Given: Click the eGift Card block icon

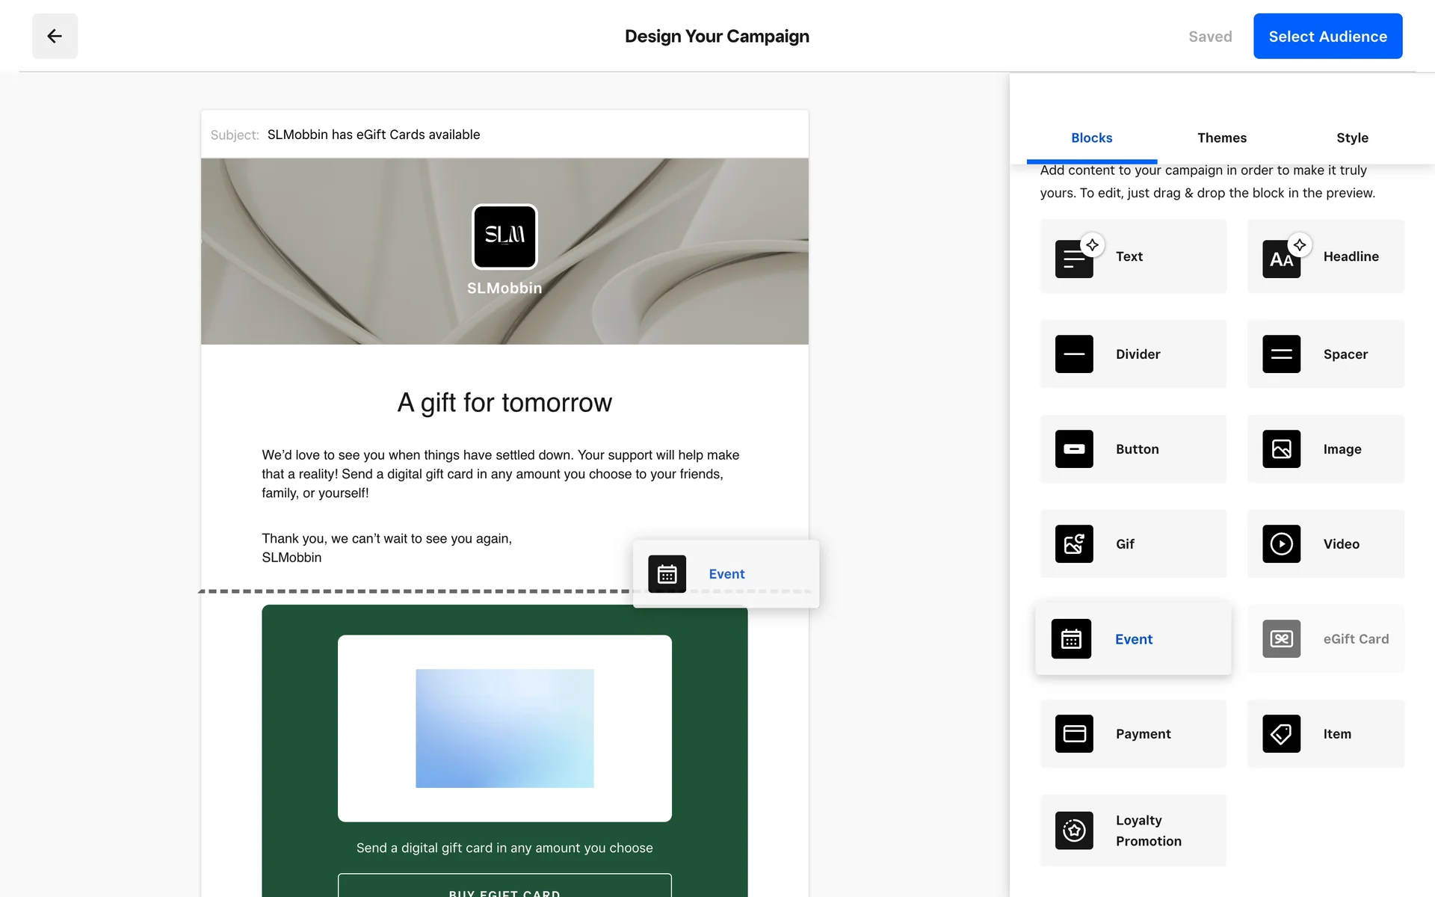Looking at the screenshot, I should tap(1281, 639).
